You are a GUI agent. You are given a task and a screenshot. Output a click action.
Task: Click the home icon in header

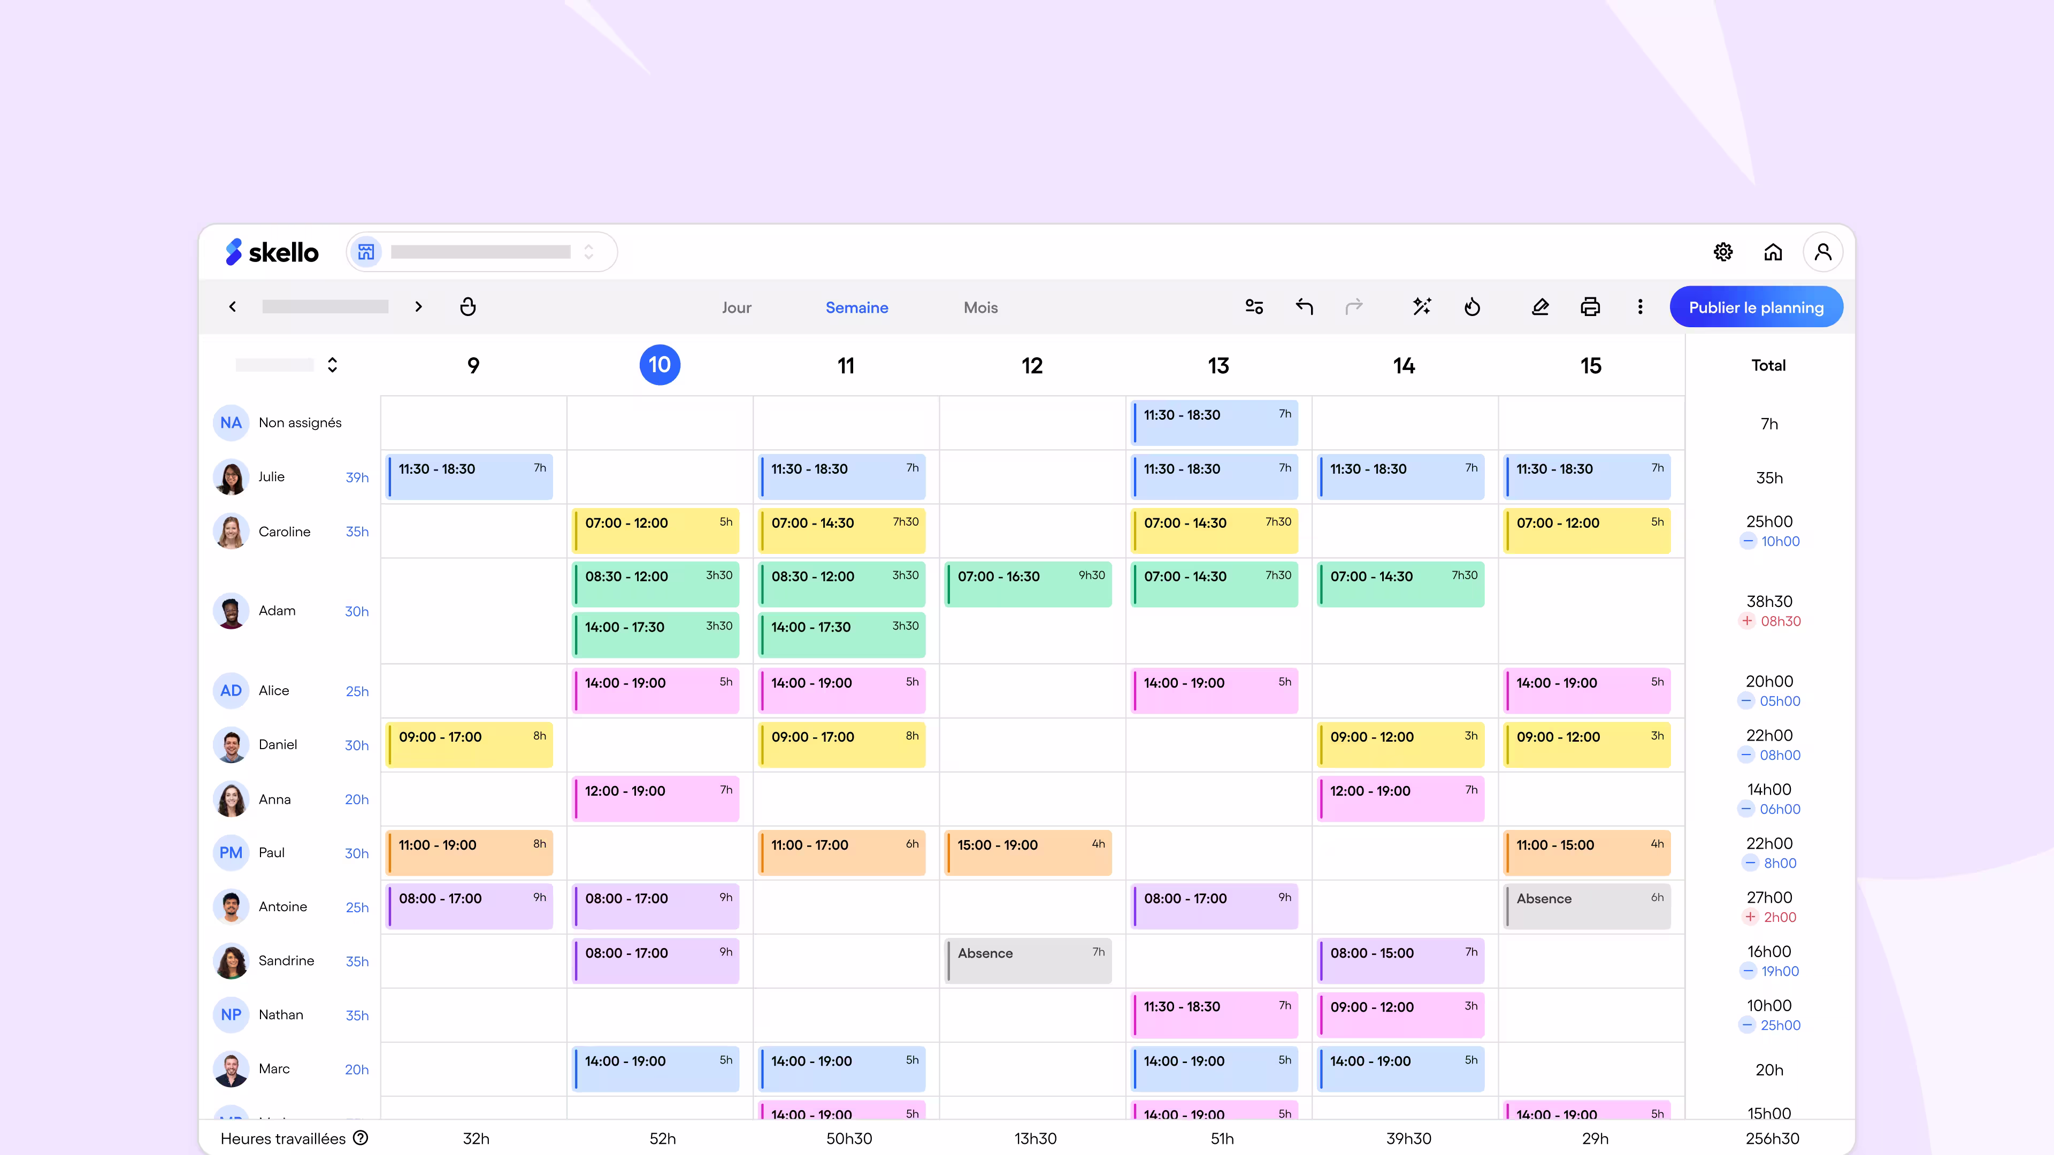tap(1773, 252)
